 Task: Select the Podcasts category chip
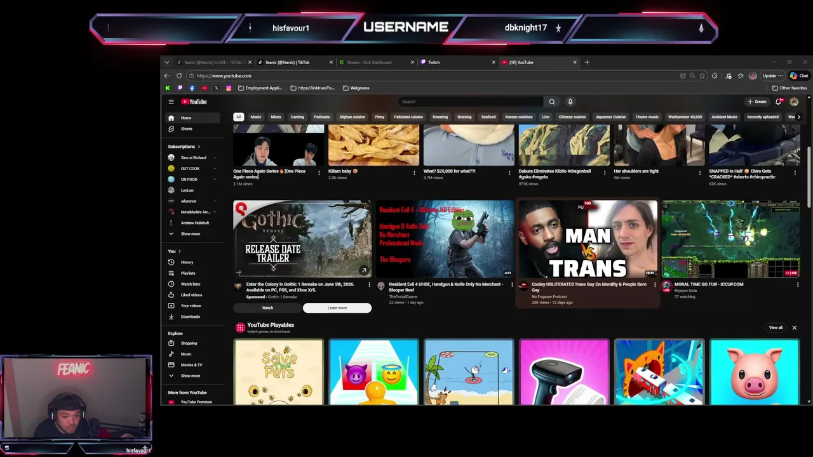coord(321,117)
